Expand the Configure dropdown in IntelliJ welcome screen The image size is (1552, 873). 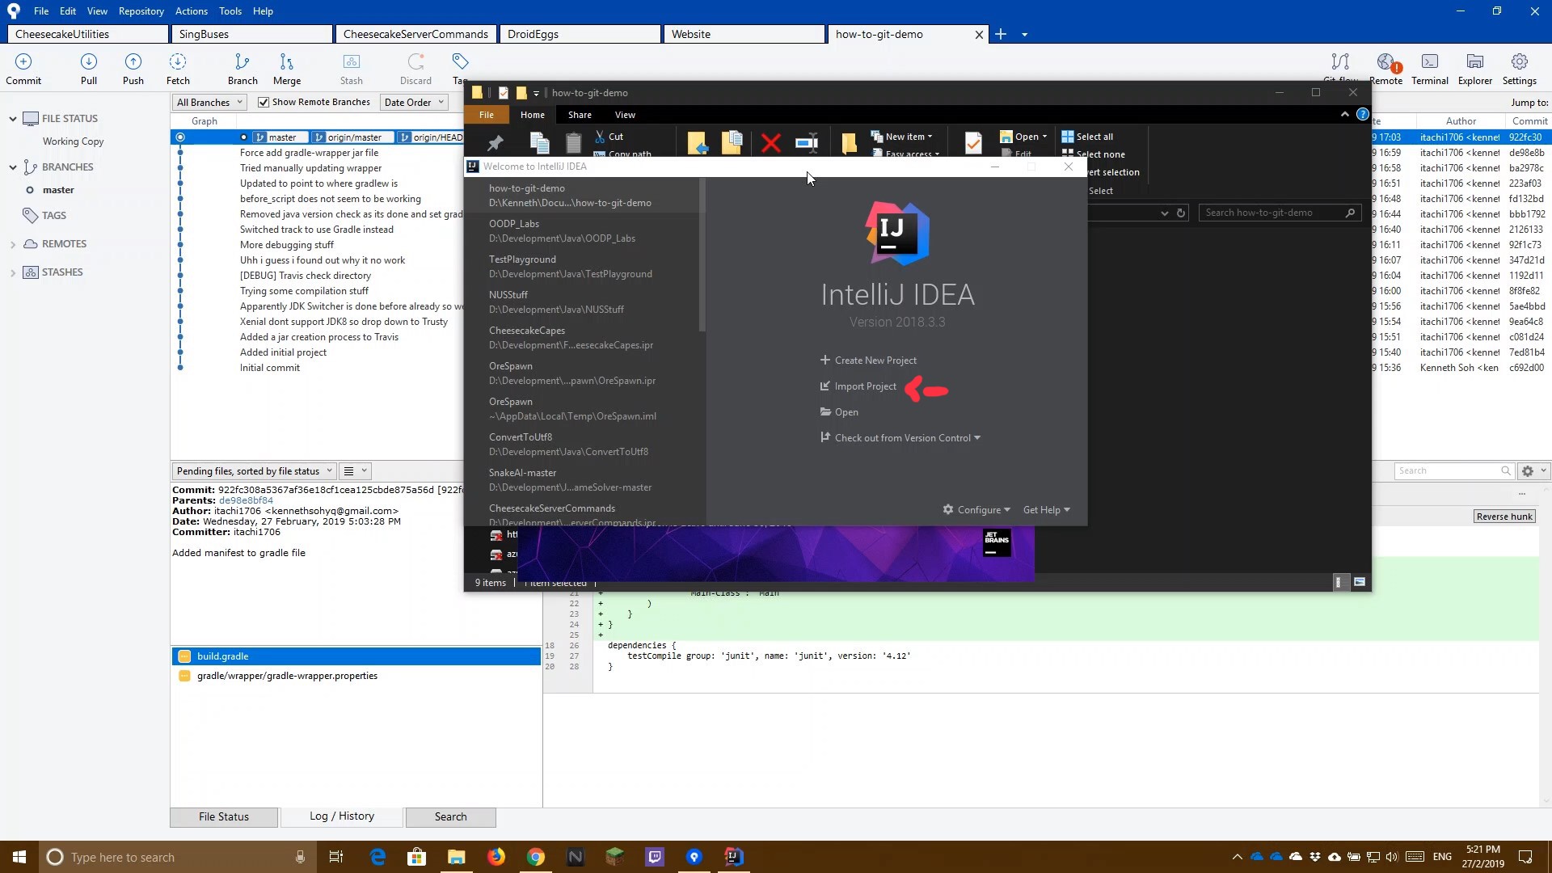point(976,509)
